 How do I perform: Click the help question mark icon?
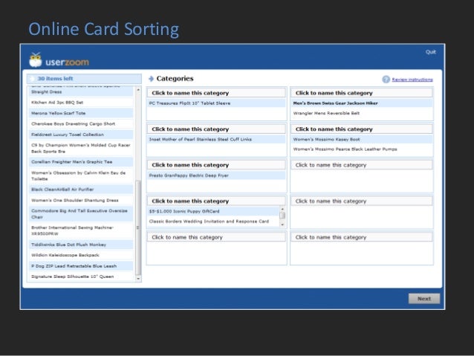click(x=386, y=80)
